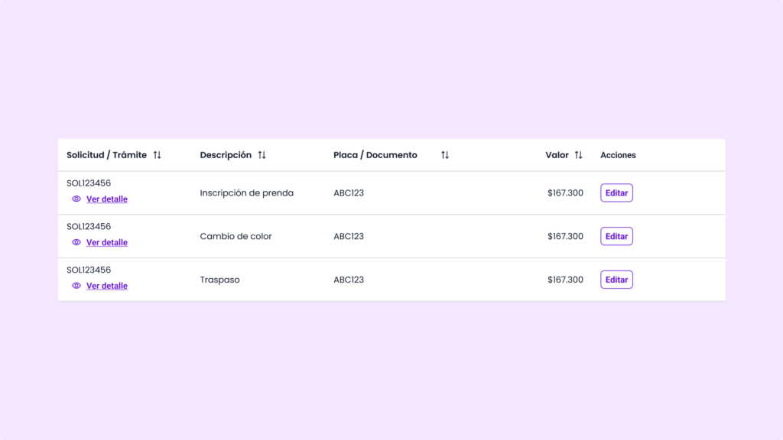The height and width of the screenshot is (440, 783).
Task: Select SOL123456 in the Inscripción de prenda row
Action: pyautogui.click(x=89, y=183)
